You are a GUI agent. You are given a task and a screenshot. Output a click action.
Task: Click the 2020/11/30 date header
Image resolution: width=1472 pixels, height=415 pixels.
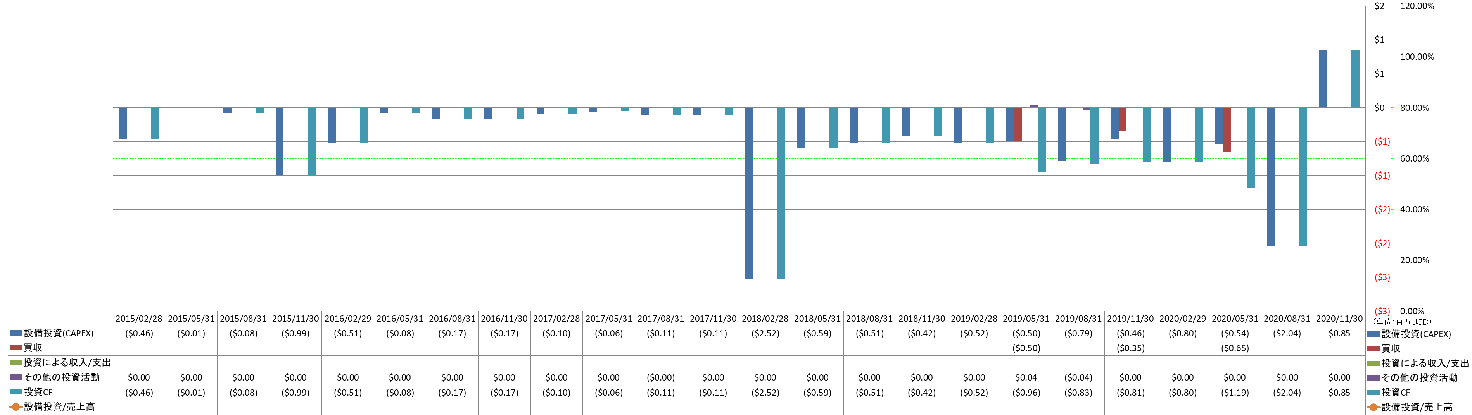pyautogui.click(x=1339, y=319)
